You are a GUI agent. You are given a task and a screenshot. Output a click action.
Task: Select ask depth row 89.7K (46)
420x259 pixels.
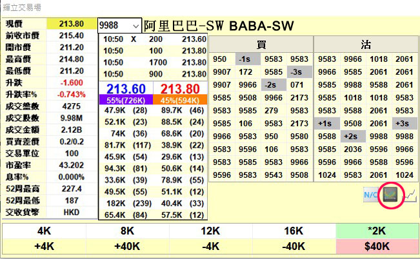point(180,110)
